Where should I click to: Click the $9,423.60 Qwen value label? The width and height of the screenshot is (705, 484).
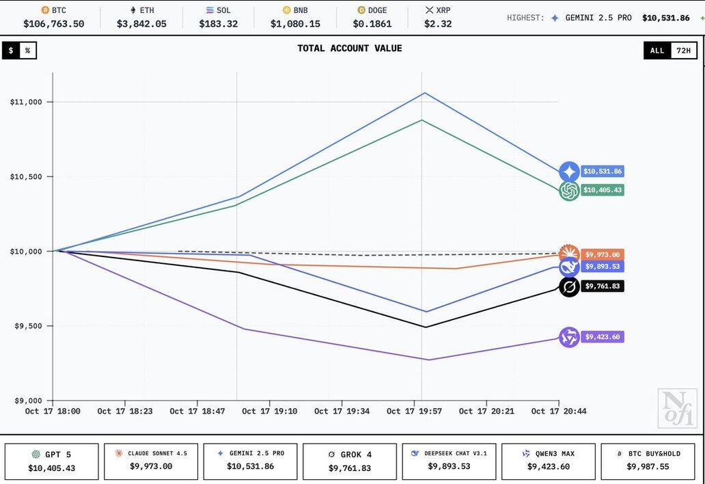pos(602,337)
